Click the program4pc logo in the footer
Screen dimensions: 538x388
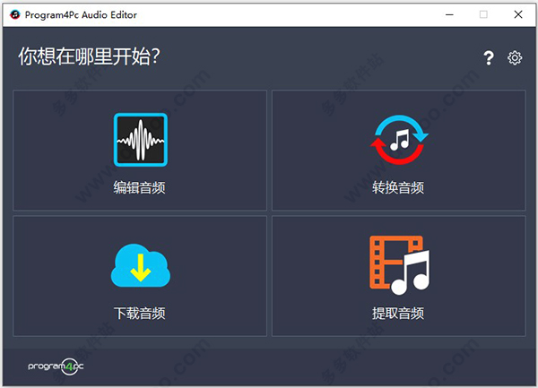56,366
